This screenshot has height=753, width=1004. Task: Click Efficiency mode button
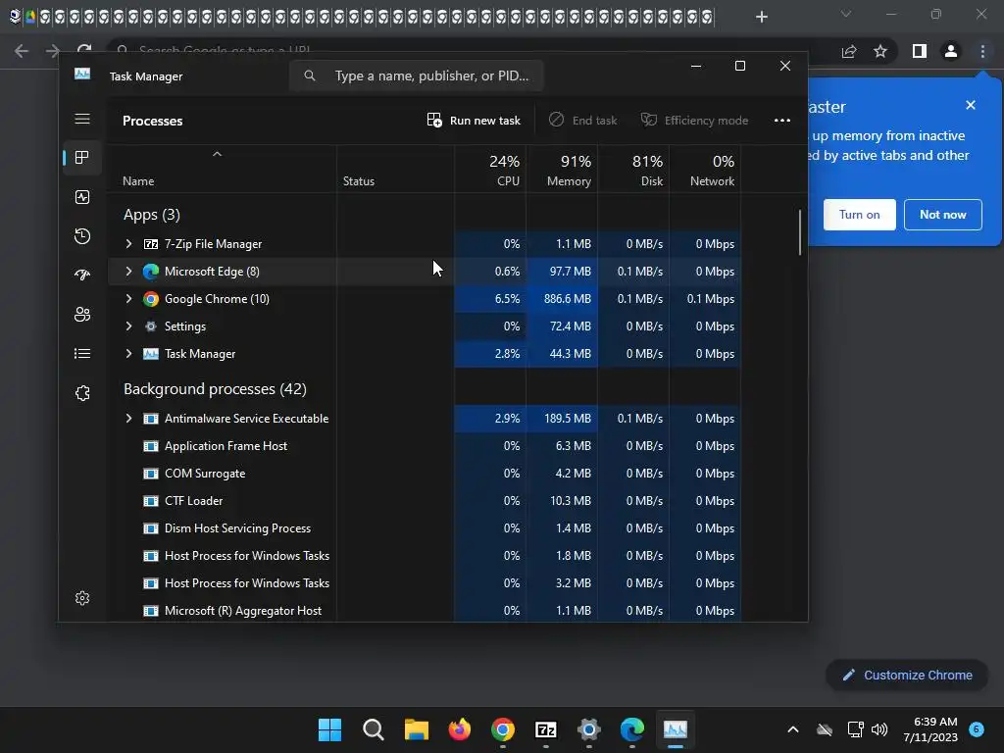click(695, 121)
